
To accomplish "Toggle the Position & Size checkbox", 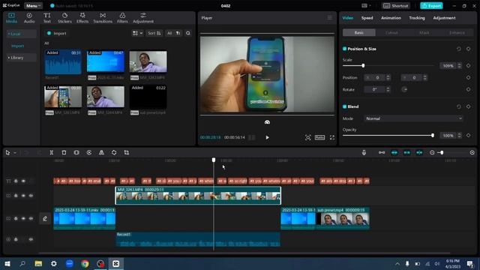I will [344, 49].
